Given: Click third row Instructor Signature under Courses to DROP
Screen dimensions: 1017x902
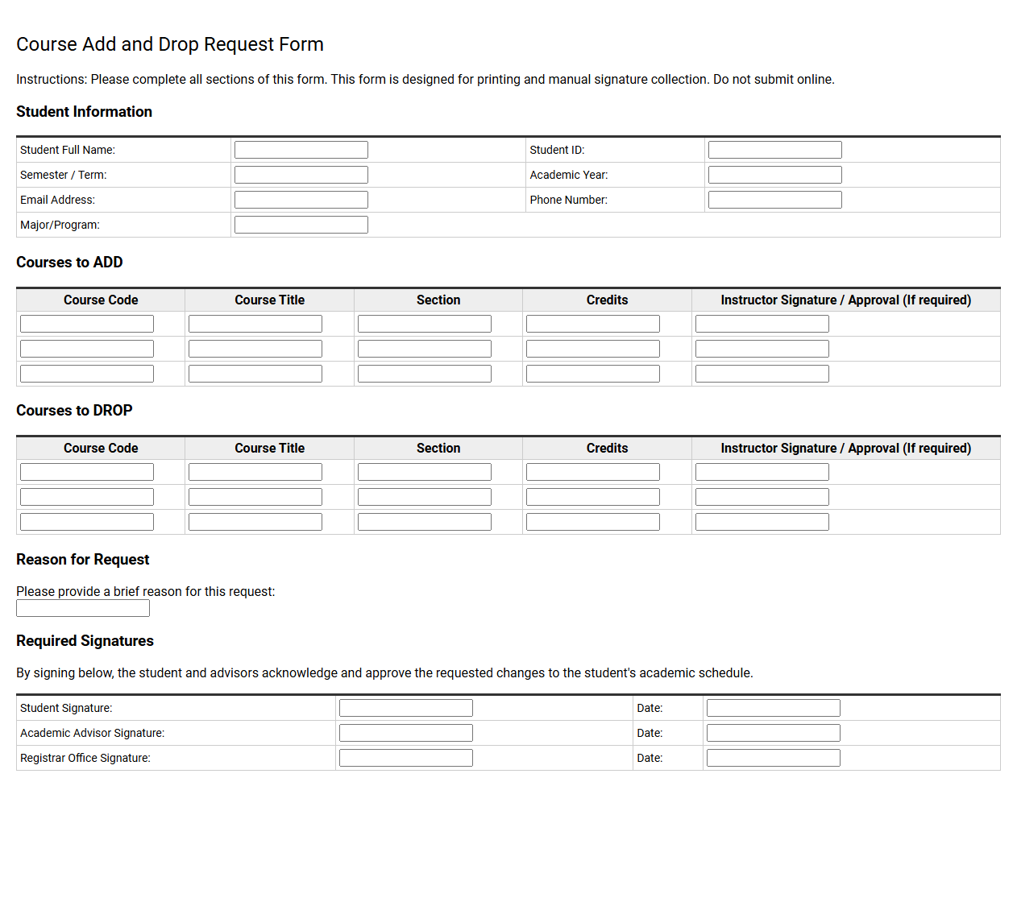Looking at the screenshot, I should 762,522.
